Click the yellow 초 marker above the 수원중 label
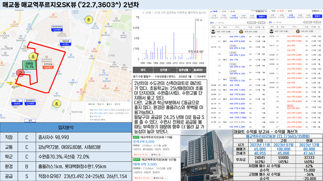The image size is (323, 181). pos(33,56)
